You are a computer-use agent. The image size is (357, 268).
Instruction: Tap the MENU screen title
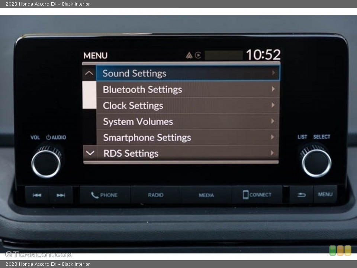[x=95, y=55]
